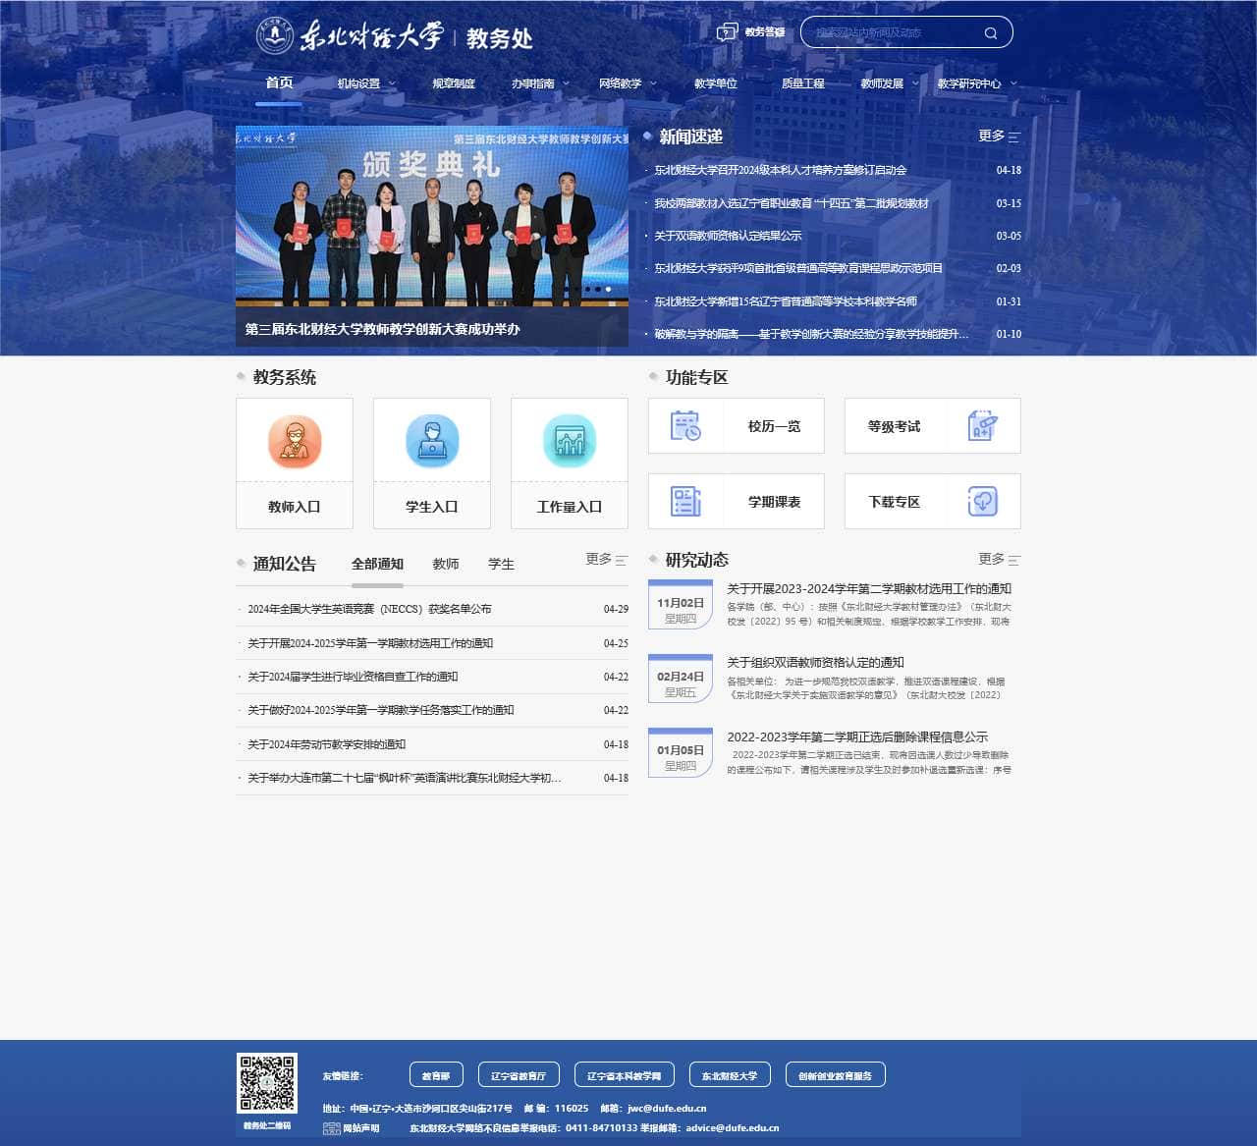Click the 更多 list icon in 新闻速递
Screen dimensions: 1257x1146
coord(1014,137)
